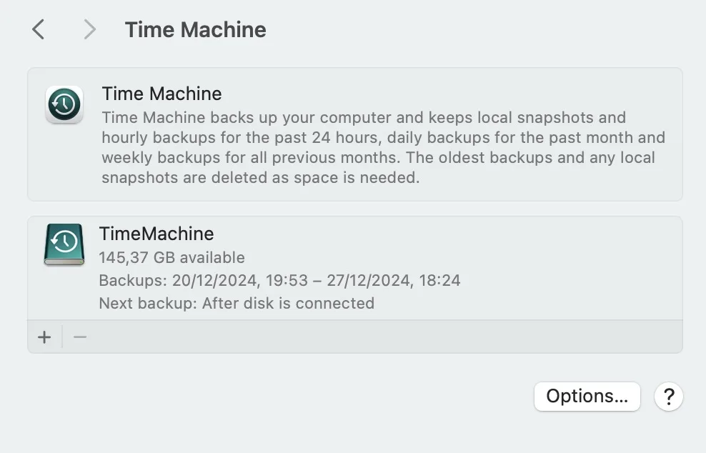Click the Time Machine page title
Viewport: 706px width, 453px height.
[195, 30]
